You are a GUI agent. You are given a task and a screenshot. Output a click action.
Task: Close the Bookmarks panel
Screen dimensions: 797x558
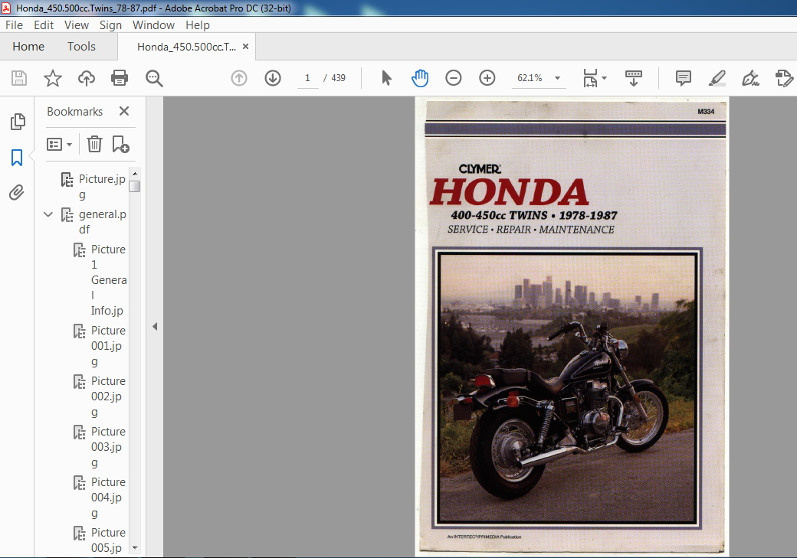tap(124, 111)
